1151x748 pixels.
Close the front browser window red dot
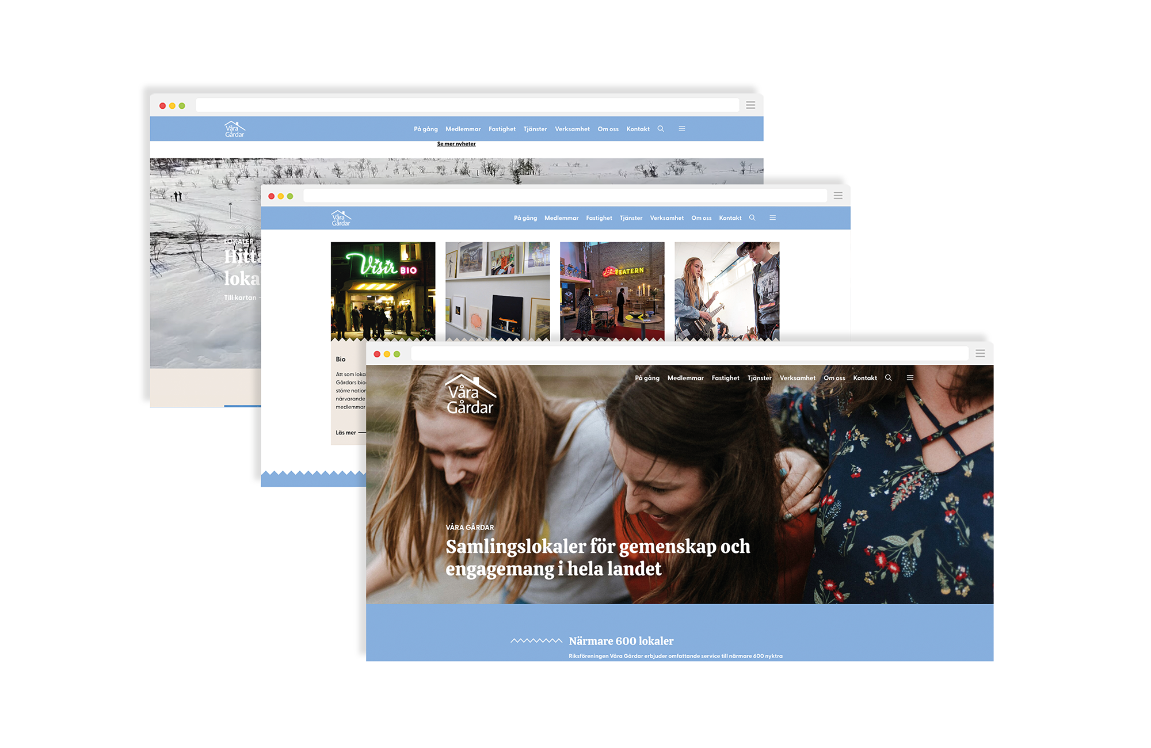[x=377, y=354]
